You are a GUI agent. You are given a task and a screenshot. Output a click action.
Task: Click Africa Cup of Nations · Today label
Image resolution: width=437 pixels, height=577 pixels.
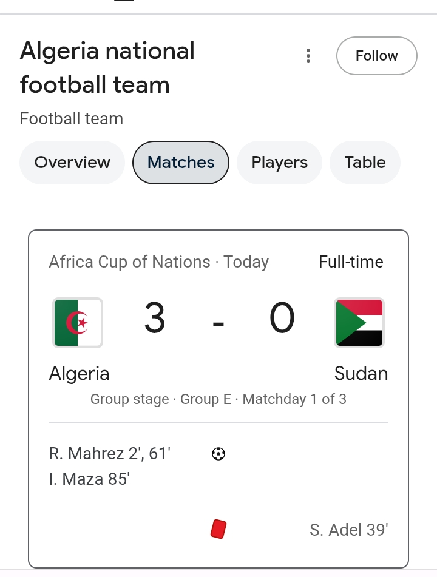158,262
